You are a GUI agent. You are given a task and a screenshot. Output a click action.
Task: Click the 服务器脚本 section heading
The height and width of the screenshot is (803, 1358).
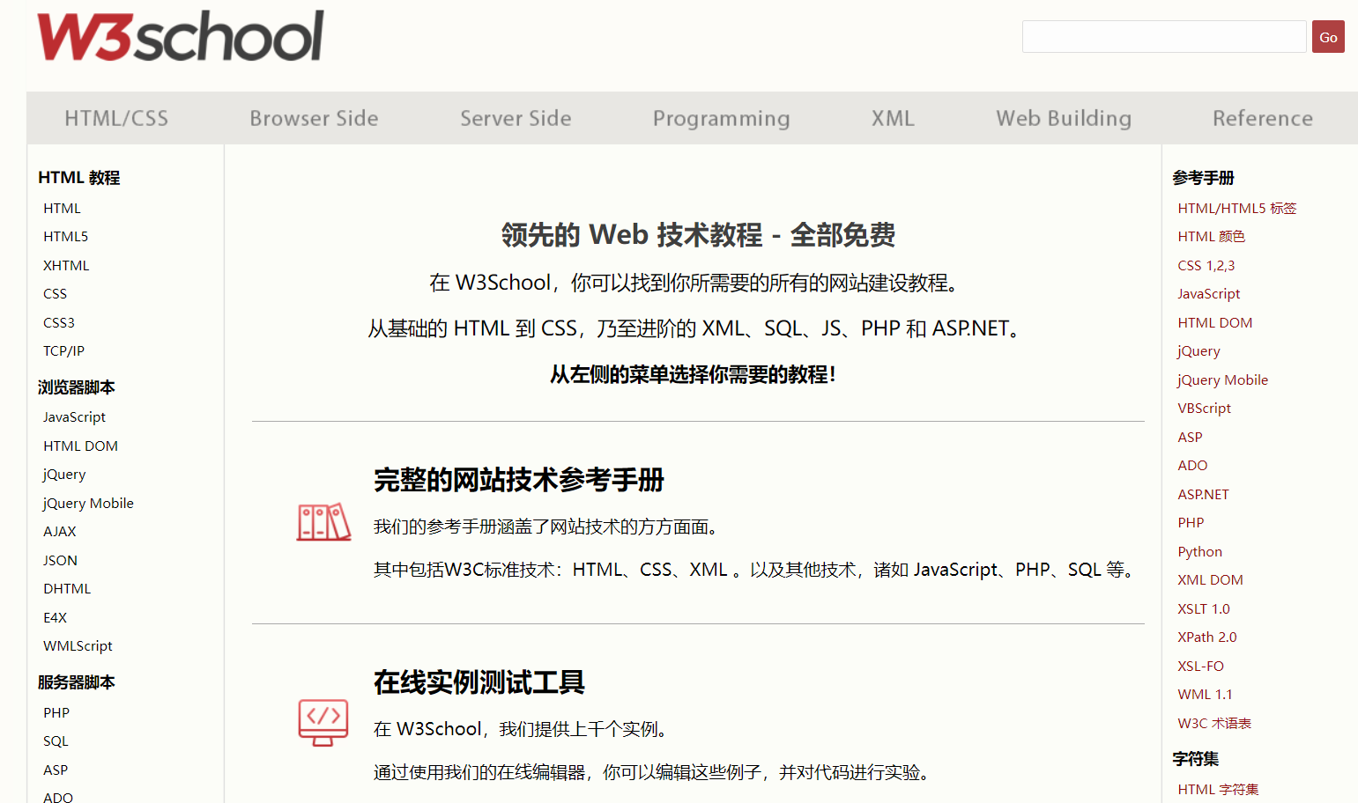click(x=76, y=681)
